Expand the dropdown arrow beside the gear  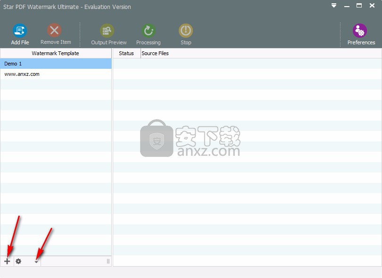pyautogui.click(x=36, y=262)
